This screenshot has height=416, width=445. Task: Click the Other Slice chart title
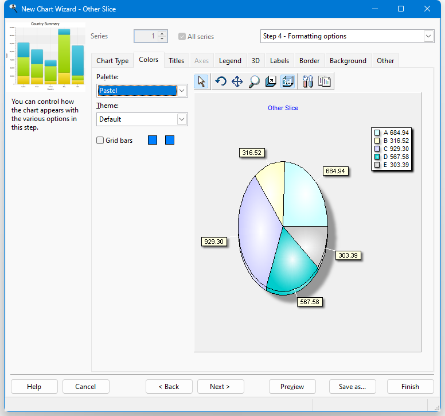coord(283,108)
